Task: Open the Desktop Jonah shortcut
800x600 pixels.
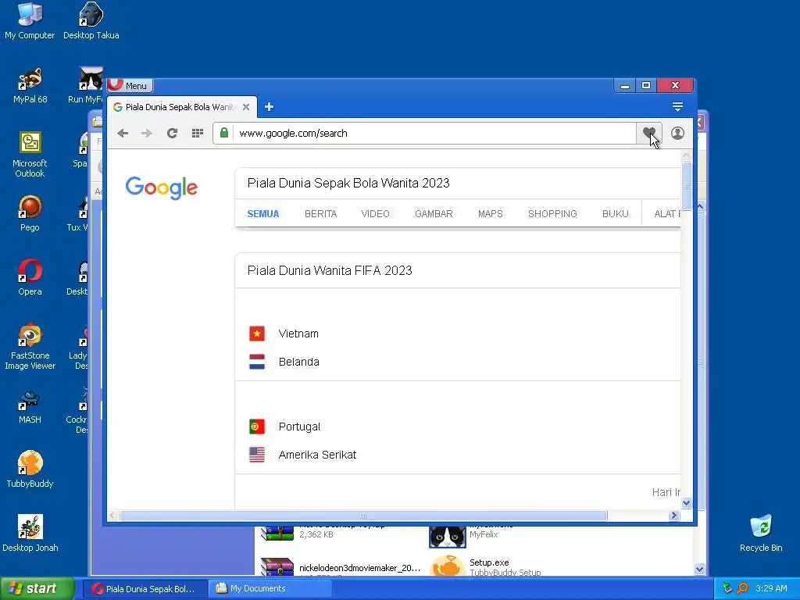Action: tap(30, 534)
